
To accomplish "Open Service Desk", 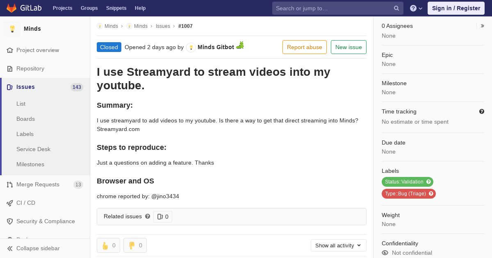I will pos(33,149).
